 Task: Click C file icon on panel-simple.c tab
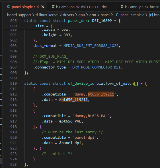[8, 7]
